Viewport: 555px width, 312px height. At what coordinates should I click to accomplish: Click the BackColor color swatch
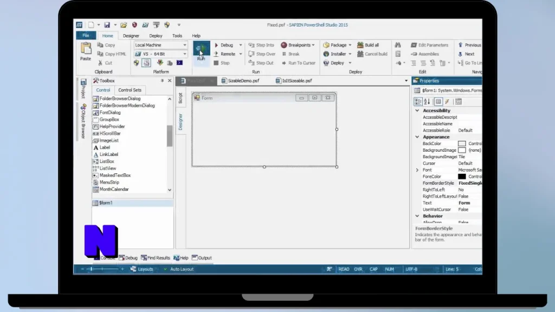click(462, 144)
